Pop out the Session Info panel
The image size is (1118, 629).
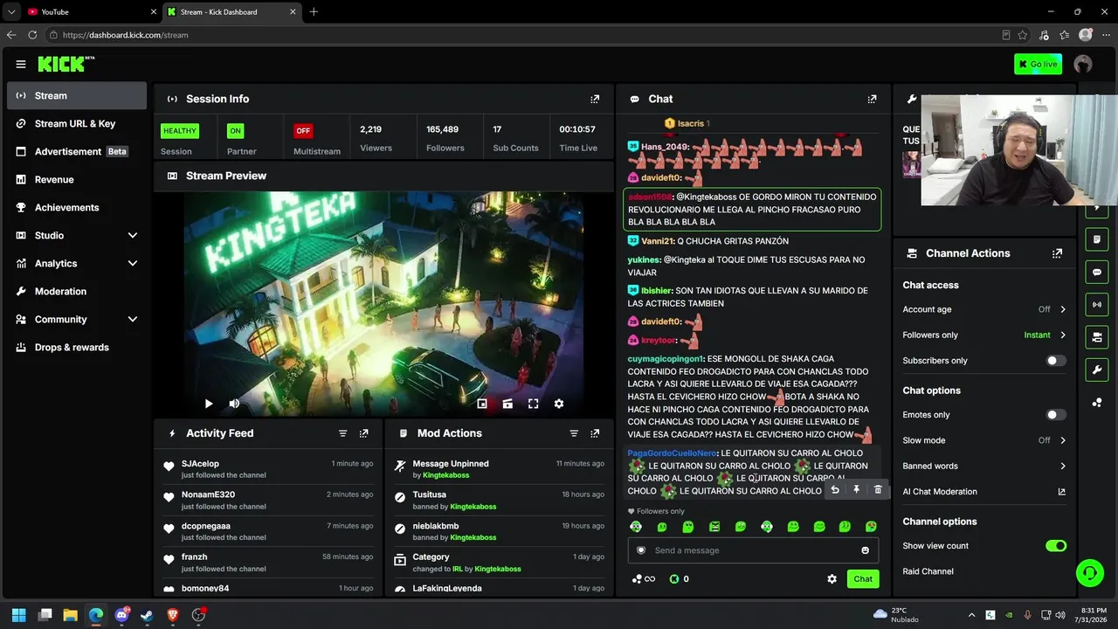(595, 99)
